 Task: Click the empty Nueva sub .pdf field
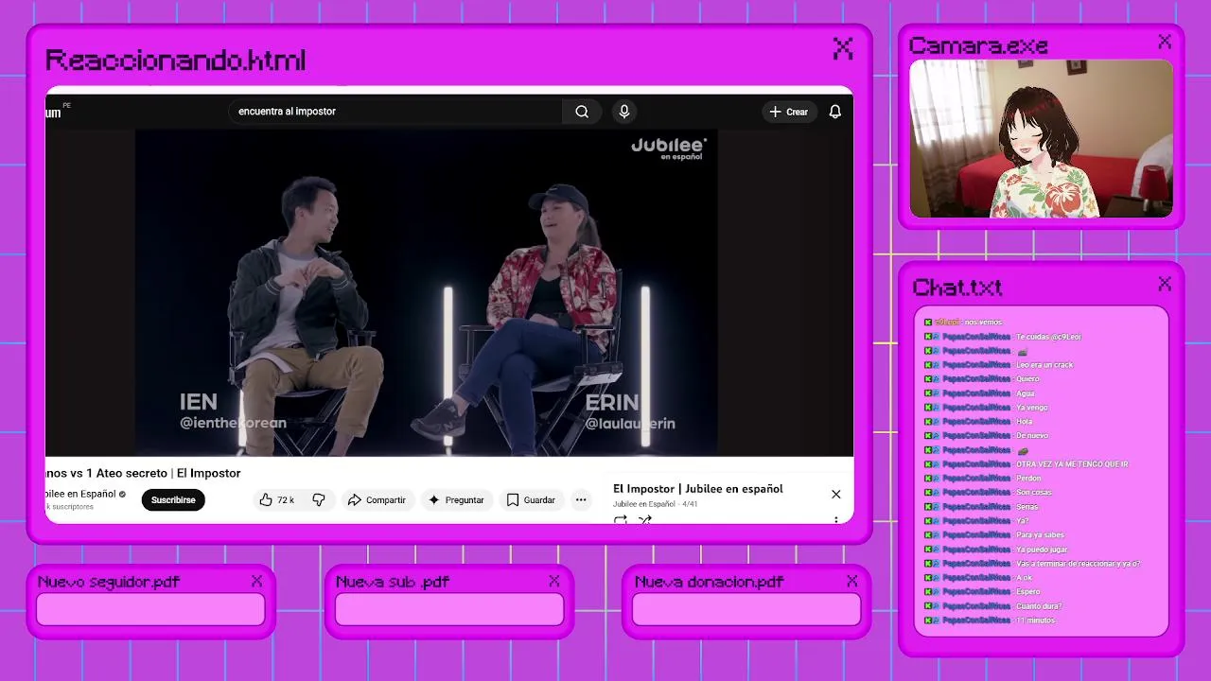[449, 609]
